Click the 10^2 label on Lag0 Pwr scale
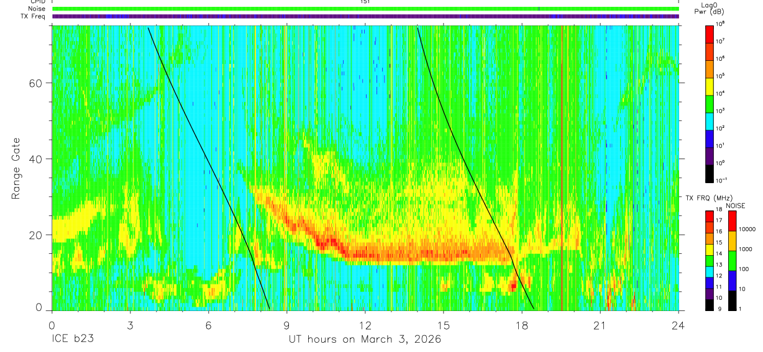 pos(721,128)
